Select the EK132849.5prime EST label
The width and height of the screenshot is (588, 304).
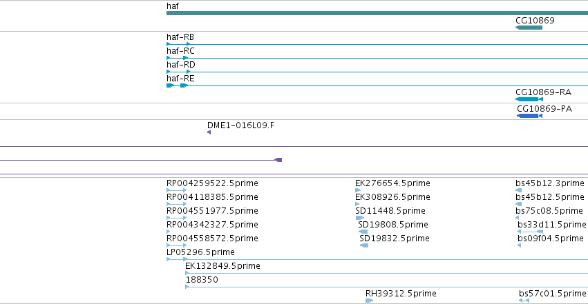coord(222,266)
